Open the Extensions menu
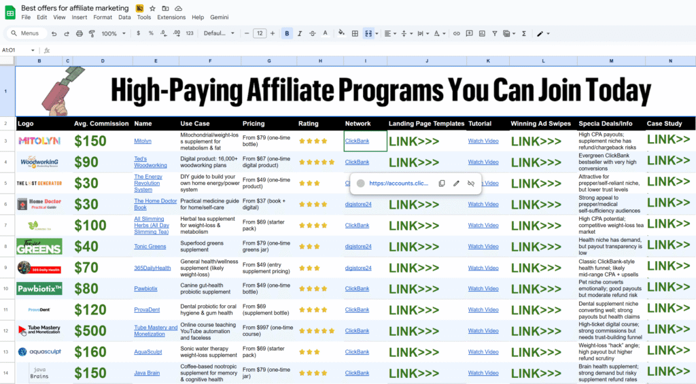 [x=171, y=17]
